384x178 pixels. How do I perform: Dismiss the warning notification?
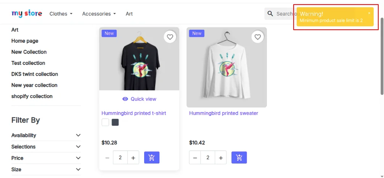coord(369,13)
